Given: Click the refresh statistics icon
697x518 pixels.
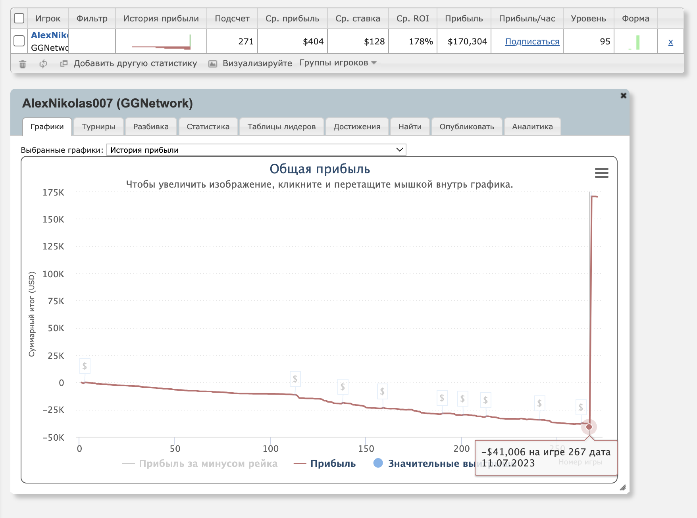Looking at the screenshot, I should [43, 64].
